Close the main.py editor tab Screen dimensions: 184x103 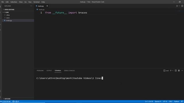coord(47,6)
